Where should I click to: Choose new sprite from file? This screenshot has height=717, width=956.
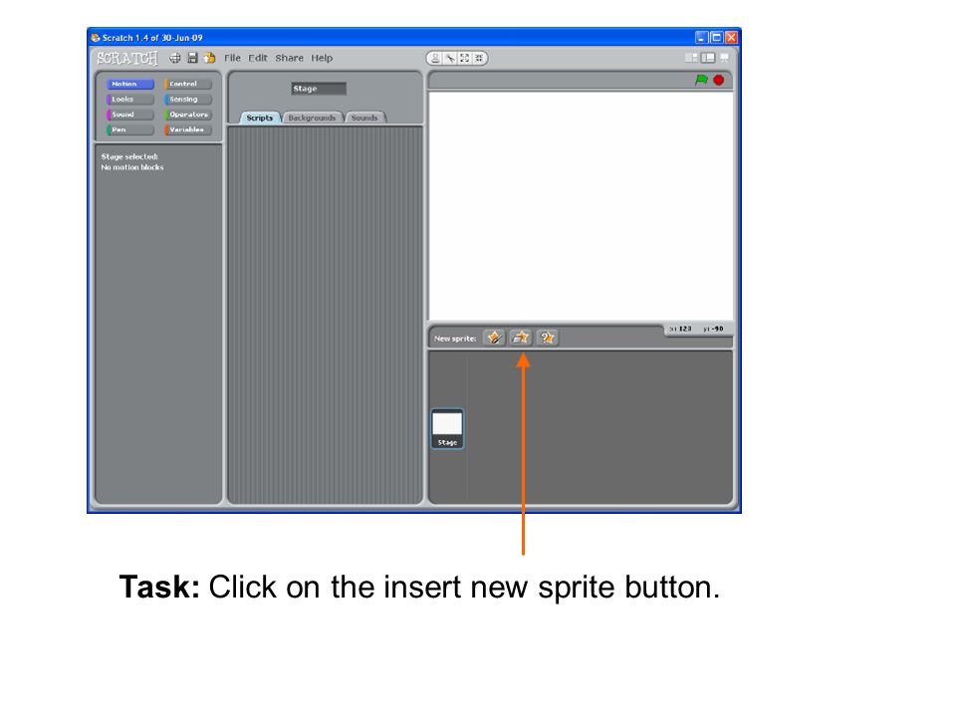[x=521, y=338]
